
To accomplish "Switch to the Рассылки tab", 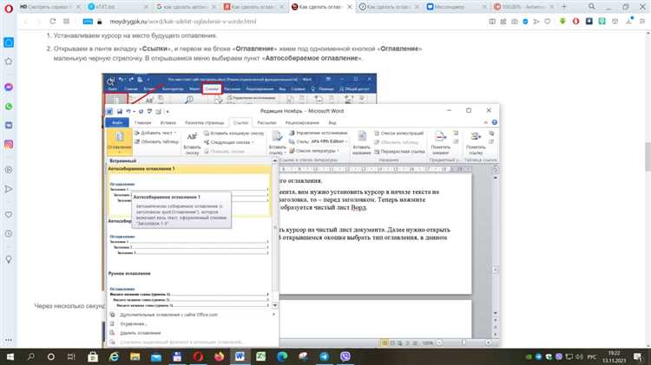I will pos(266,123).
